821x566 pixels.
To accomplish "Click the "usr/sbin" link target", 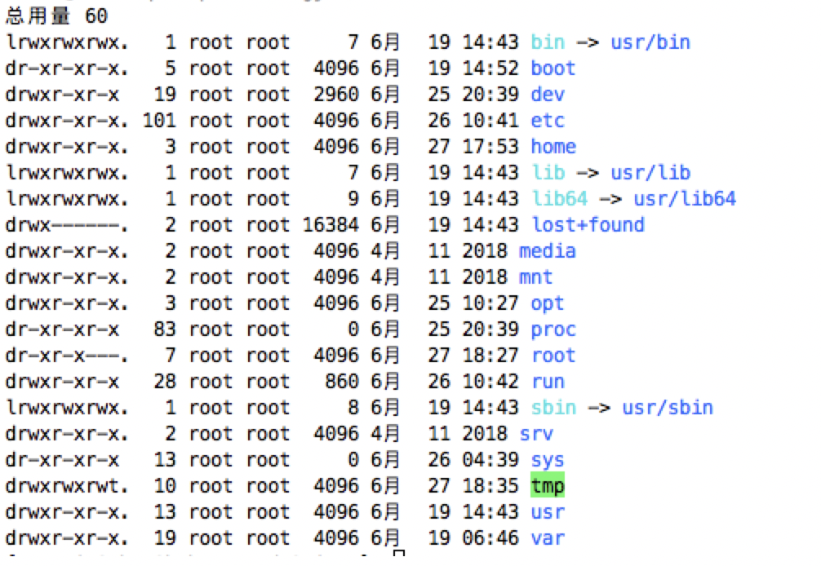I will 668,408.
